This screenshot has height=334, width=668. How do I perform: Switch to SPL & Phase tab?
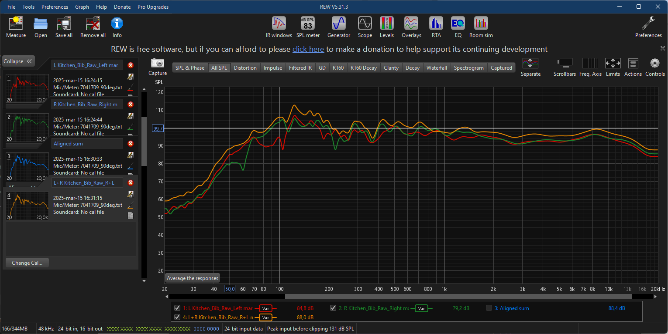coord(190,67)
